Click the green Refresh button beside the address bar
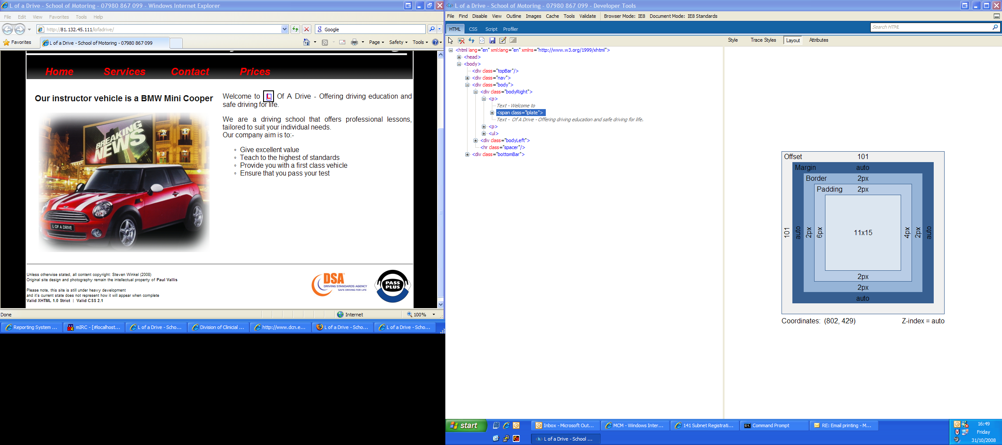The image size is (1002, 445). (295, 29)
